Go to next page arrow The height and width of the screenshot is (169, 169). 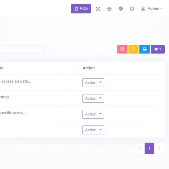tap(159, 148)
